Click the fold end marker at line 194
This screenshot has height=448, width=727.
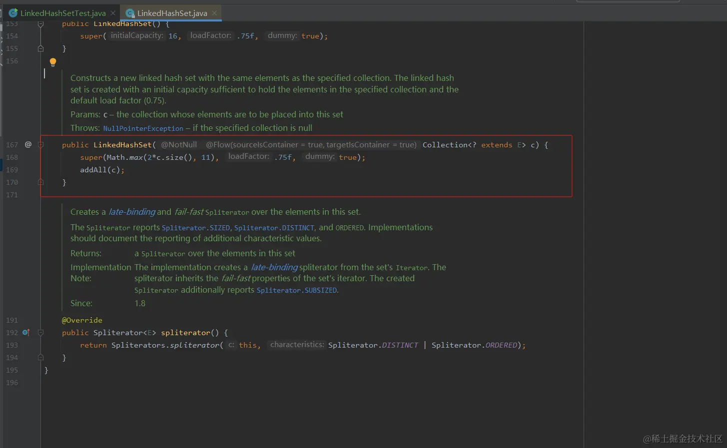41,358
